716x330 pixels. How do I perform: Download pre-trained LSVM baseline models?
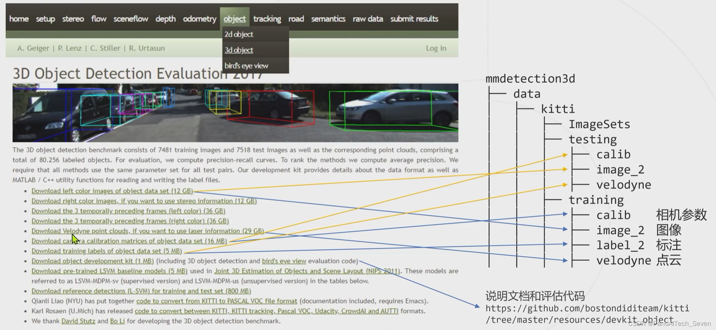(109, 271)
